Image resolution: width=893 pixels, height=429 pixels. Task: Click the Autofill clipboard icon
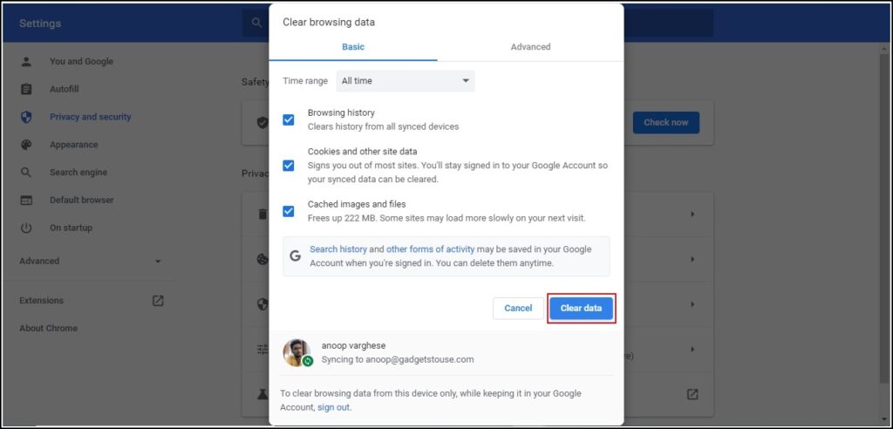point(26,90)
